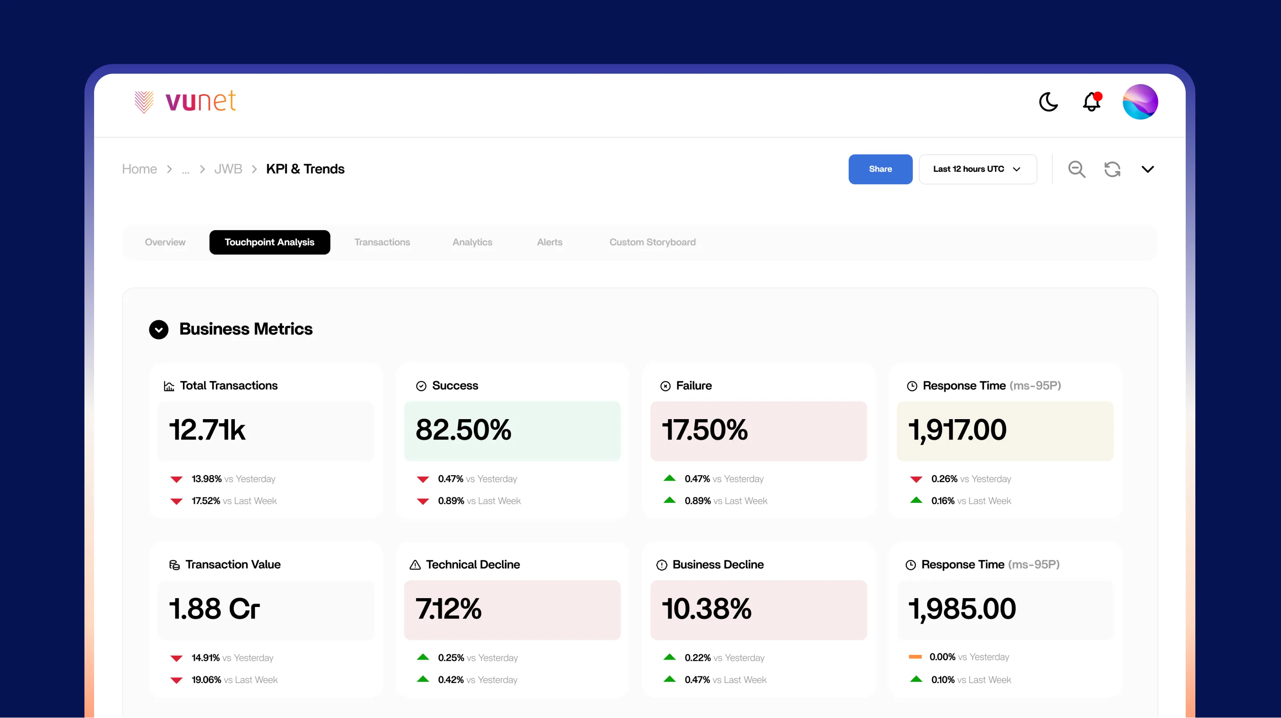1281x718 pixels.
Task: Click the Failure circle-x icon
Action: click(x=665, y=386)
